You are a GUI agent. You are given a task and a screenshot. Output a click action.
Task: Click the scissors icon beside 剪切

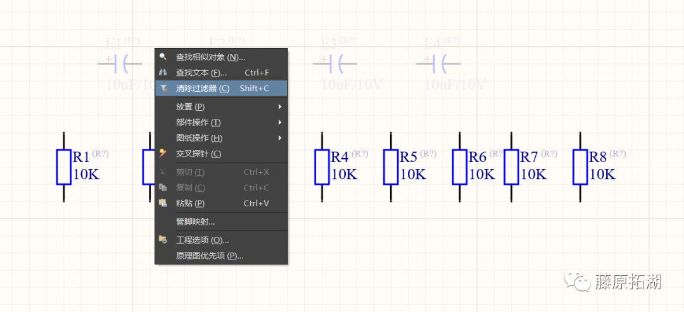163,172
